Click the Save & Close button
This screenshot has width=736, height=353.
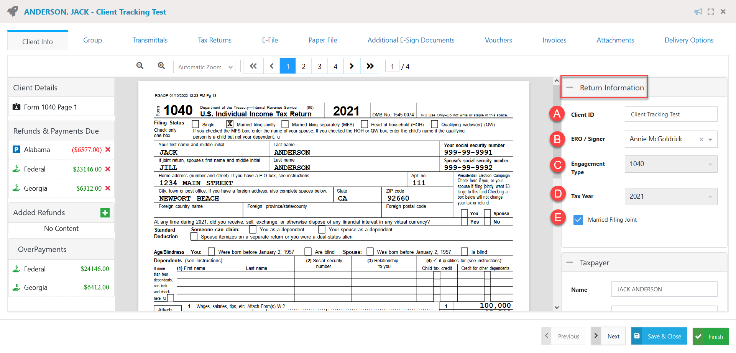659,336
